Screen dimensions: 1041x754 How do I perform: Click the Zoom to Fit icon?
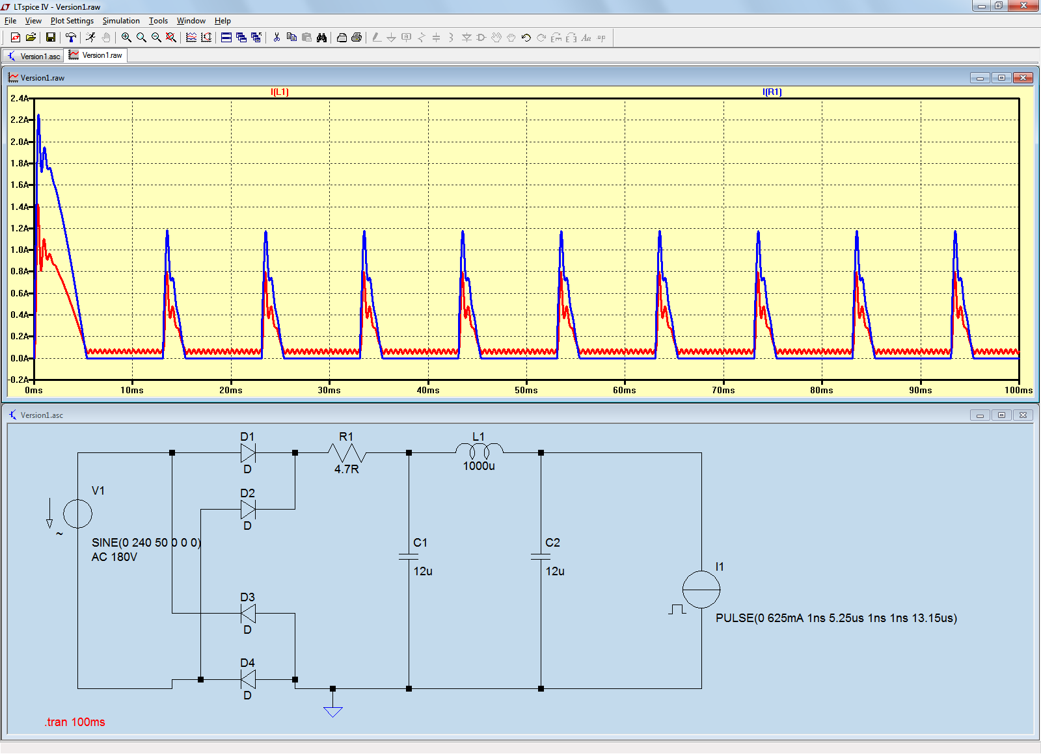click(171, 38)
